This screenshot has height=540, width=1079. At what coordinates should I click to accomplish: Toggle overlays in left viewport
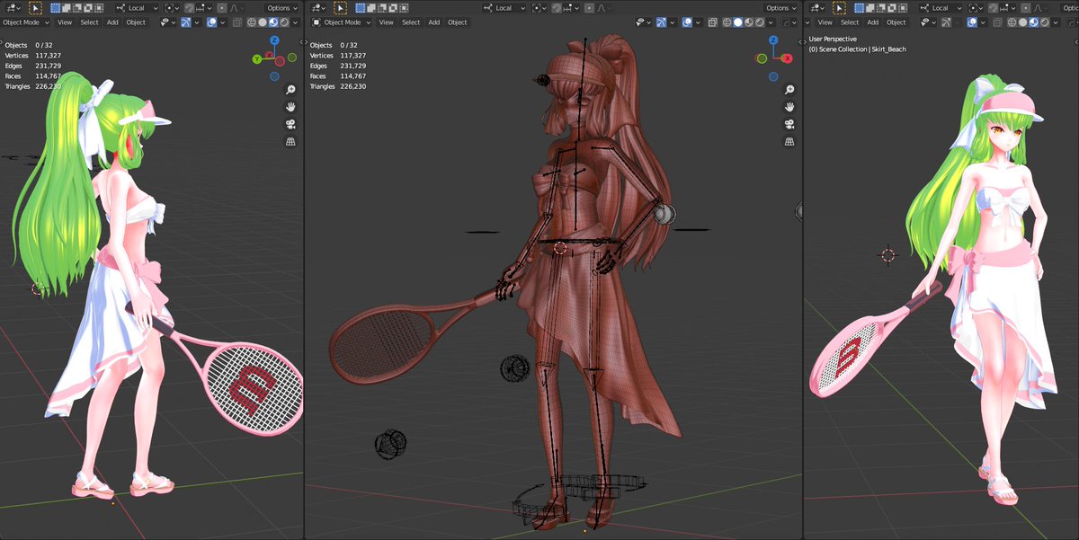pos(211,22)
